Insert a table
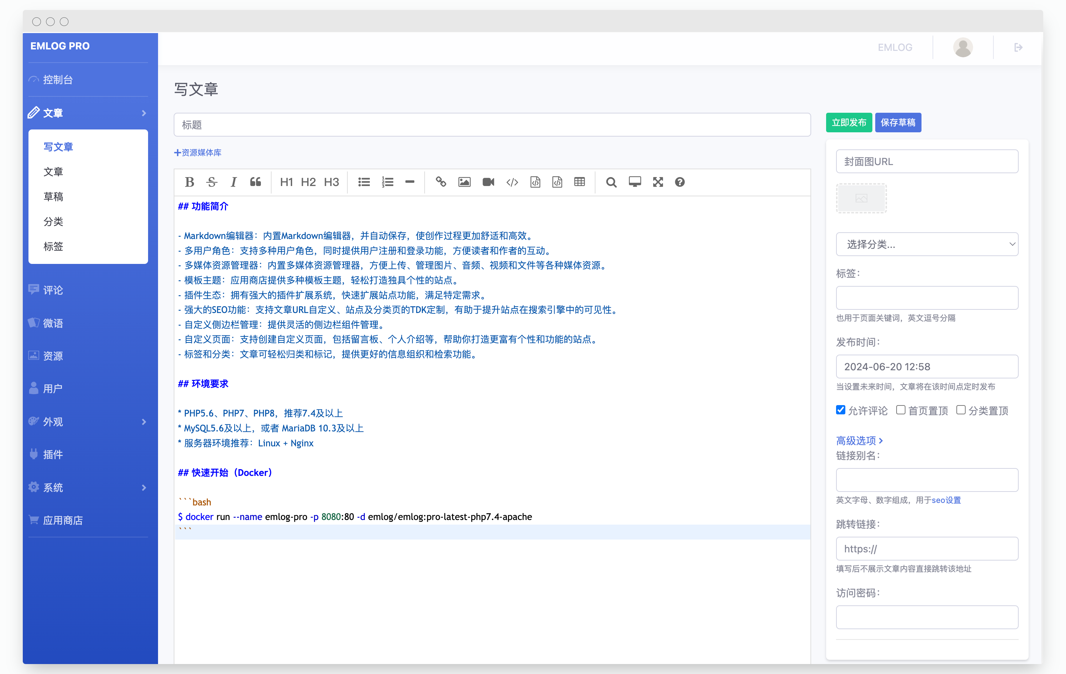 click(579, 182)
